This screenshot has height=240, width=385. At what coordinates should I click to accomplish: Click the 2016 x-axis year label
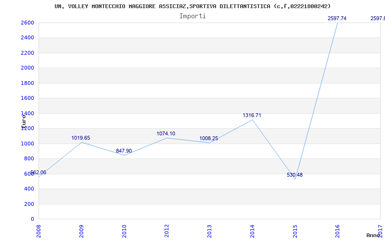[338, 231]
